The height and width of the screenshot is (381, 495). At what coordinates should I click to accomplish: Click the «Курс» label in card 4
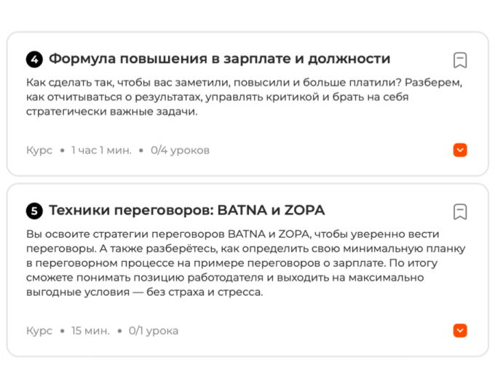39,151
